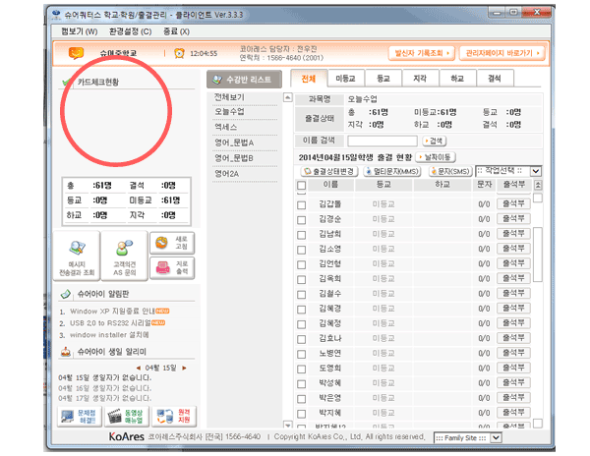This screenshot has width=590, height=456.
Task: Open the 발신자 기록조회 dropdown button
Action: click(x=424, y=52)
